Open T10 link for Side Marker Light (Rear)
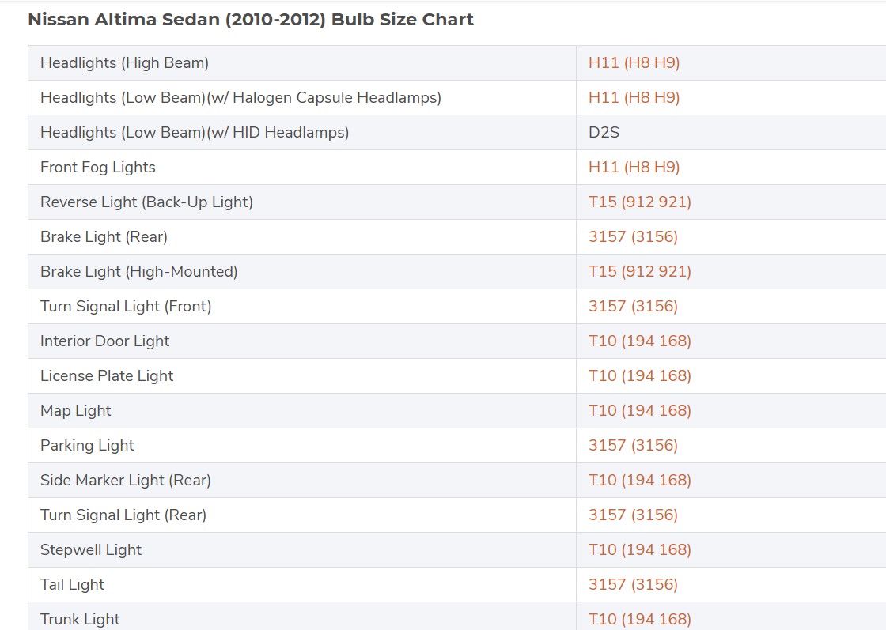Image resolution: width=886 pixels, height=630 pixels. coord(639,481)
